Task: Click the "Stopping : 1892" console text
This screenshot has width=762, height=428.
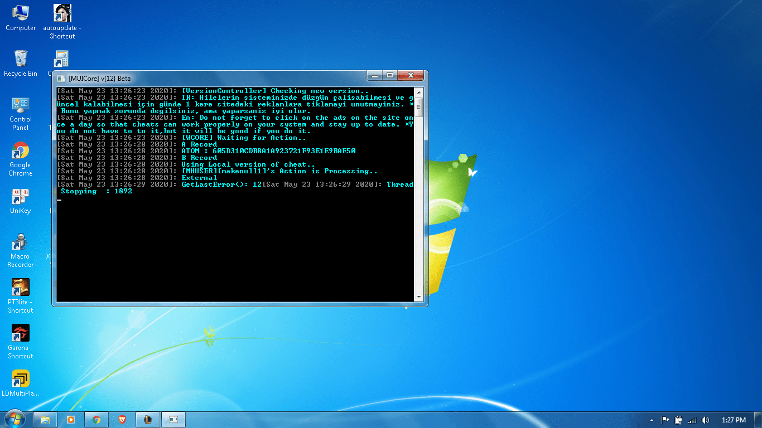Action: click(x=97, y=191)
